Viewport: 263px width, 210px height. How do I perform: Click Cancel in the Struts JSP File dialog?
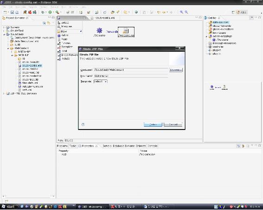pos(173,124)
